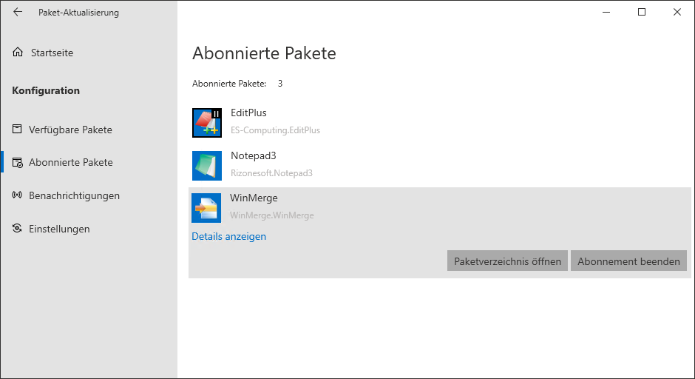Click the EditPlus application icon
695x379 pixels.
pyautogui.click(x=206, y=123)
